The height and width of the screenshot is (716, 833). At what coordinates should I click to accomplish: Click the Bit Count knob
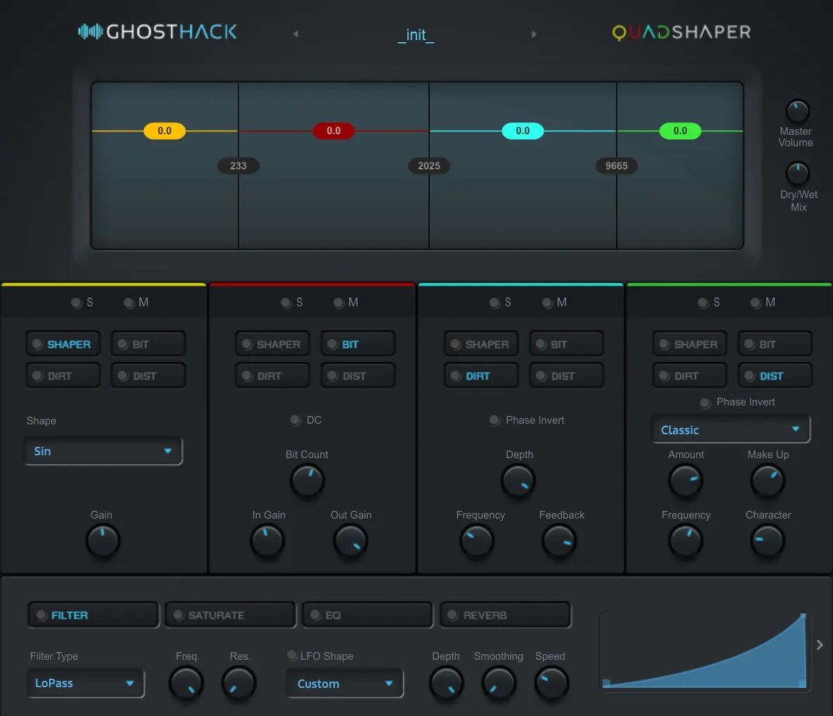307,481
